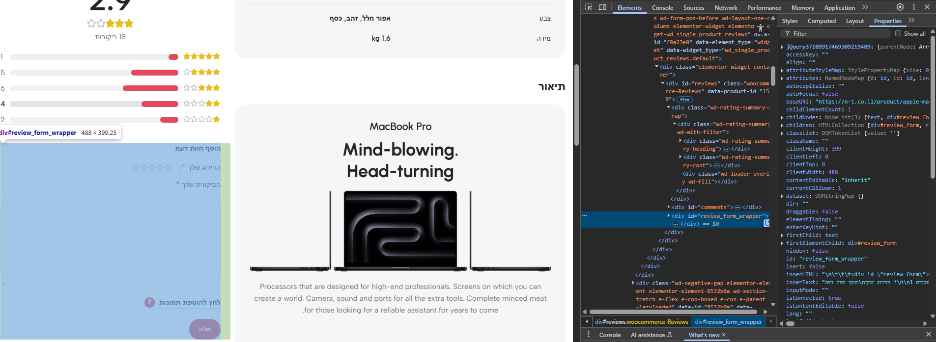Collapse the wd-rating-summary-wrap node
The height and width of the screenshot is (342, 936).
coord(669,107)
